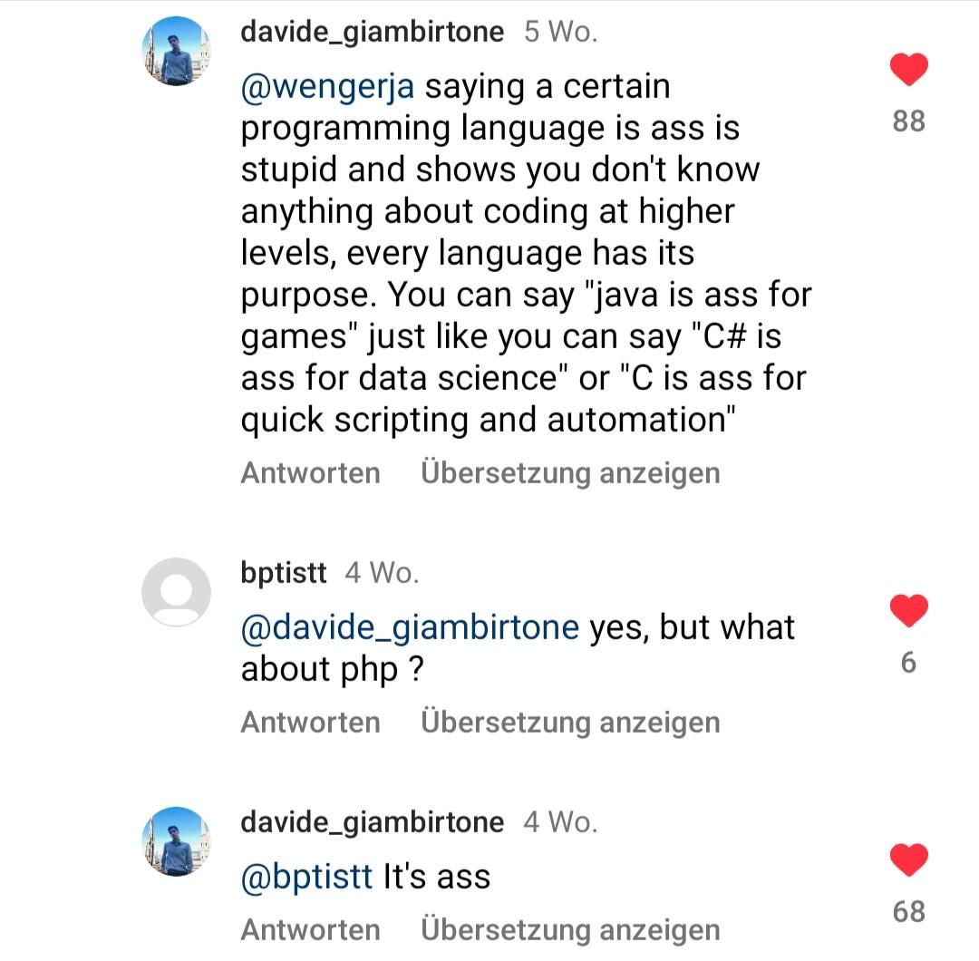Open the @davide_giambirtone mention in bptistt's reply
This screenshot has width=979, height=961.
pyautogui.click(x=411, y=627)
